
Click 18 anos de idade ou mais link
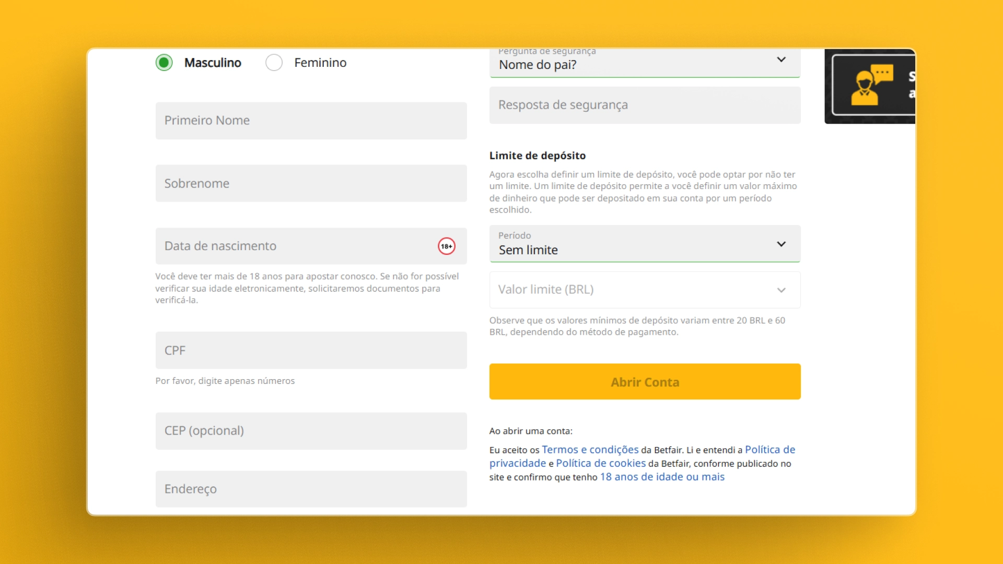tap(662, 477)
